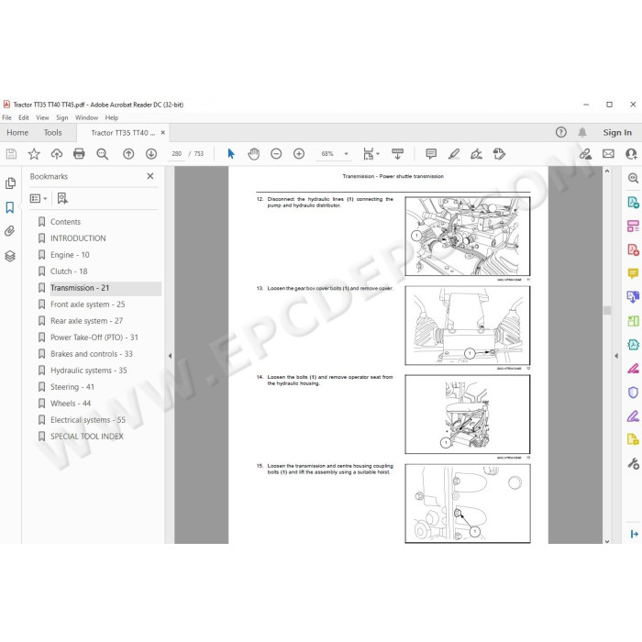Collapse right tools pane arrow
The width and height of the screenshot is (642, 642).
point(616,356)
